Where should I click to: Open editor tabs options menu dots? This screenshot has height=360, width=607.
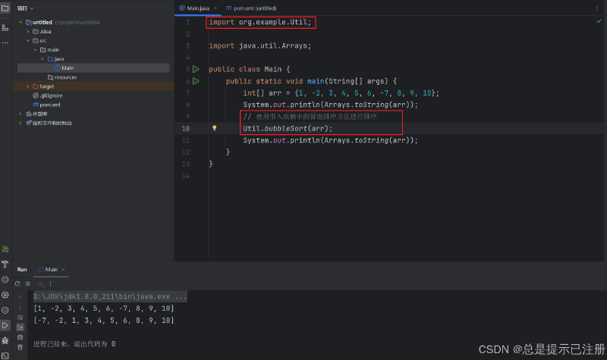pyautogui.click(x=596, y=8)
